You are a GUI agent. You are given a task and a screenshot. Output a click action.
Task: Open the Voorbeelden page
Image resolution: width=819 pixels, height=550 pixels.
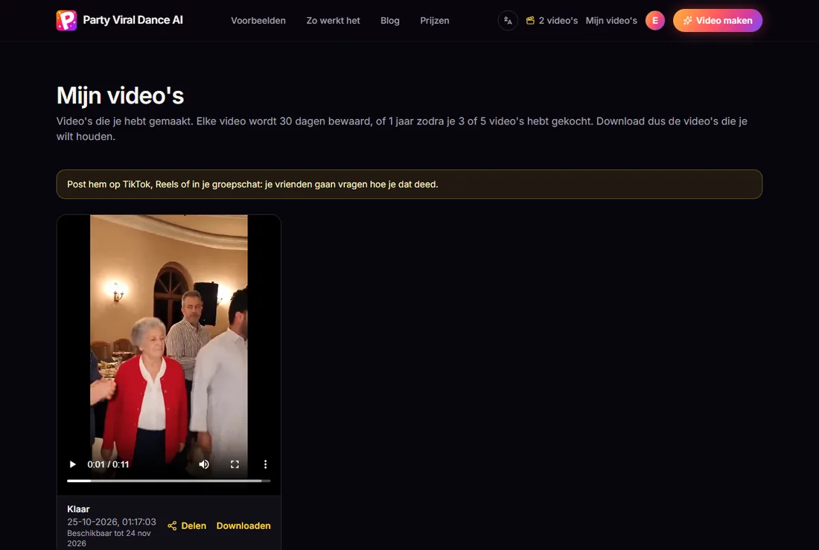pyautogui.click(x=258, y=20)
